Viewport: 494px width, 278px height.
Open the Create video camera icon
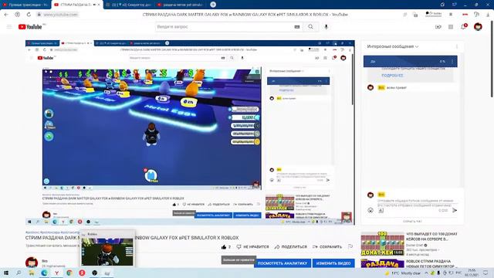(438, 27)
